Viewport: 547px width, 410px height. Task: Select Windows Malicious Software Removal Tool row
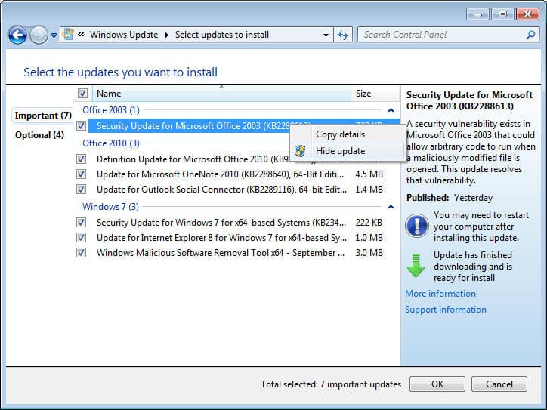(237, 253)
